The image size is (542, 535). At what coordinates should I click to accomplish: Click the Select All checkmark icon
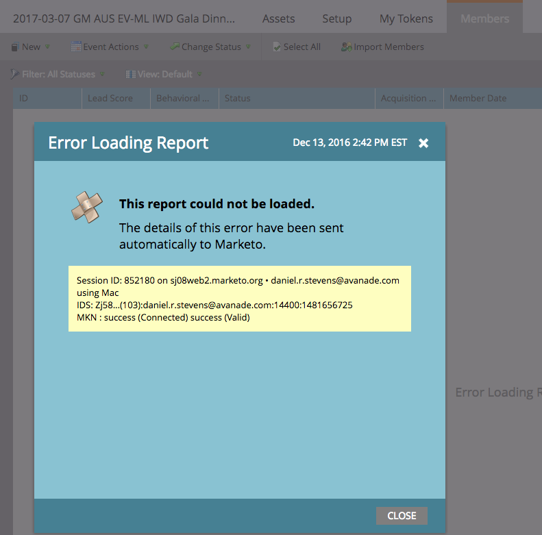point(277,47)
